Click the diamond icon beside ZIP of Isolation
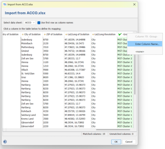This screenshot has width=165, height=149. 45,35
